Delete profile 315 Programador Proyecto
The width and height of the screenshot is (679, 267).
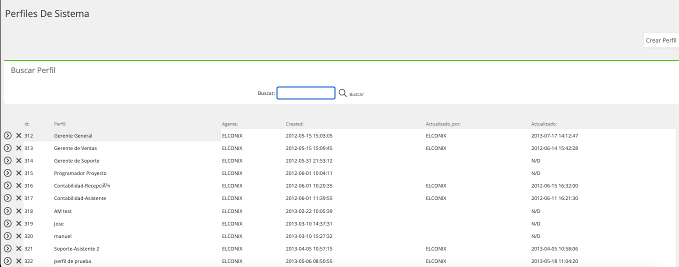point(18,173)
